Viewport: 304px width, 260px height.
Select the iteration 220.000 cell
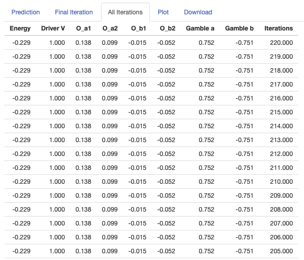pyautogui.click(x=281, y=43)
